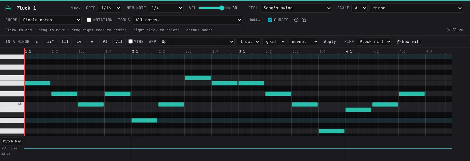Click the IN A MINOR label
Screen dimensions: 470x161
(17, 42)
